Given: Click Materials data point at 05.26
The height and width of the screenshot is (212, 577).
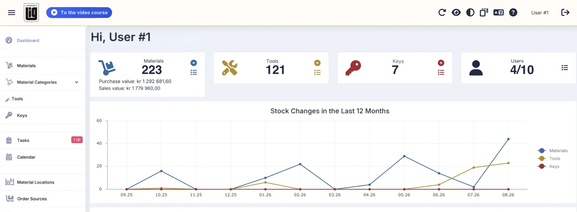Looking at the screenshot, I should (404, 156).
